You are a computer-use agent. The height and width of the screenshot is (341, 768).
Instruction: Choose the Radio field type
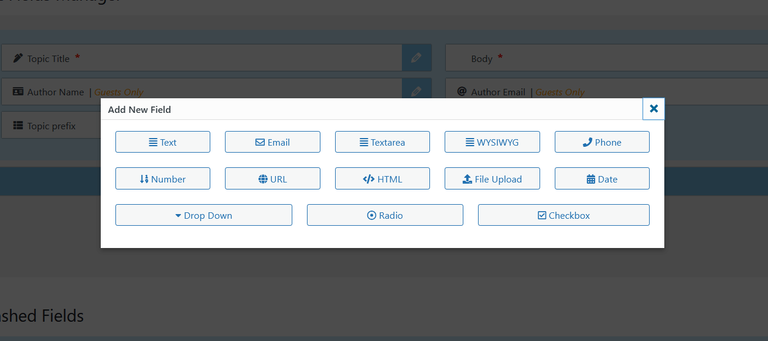pos(385,215)
